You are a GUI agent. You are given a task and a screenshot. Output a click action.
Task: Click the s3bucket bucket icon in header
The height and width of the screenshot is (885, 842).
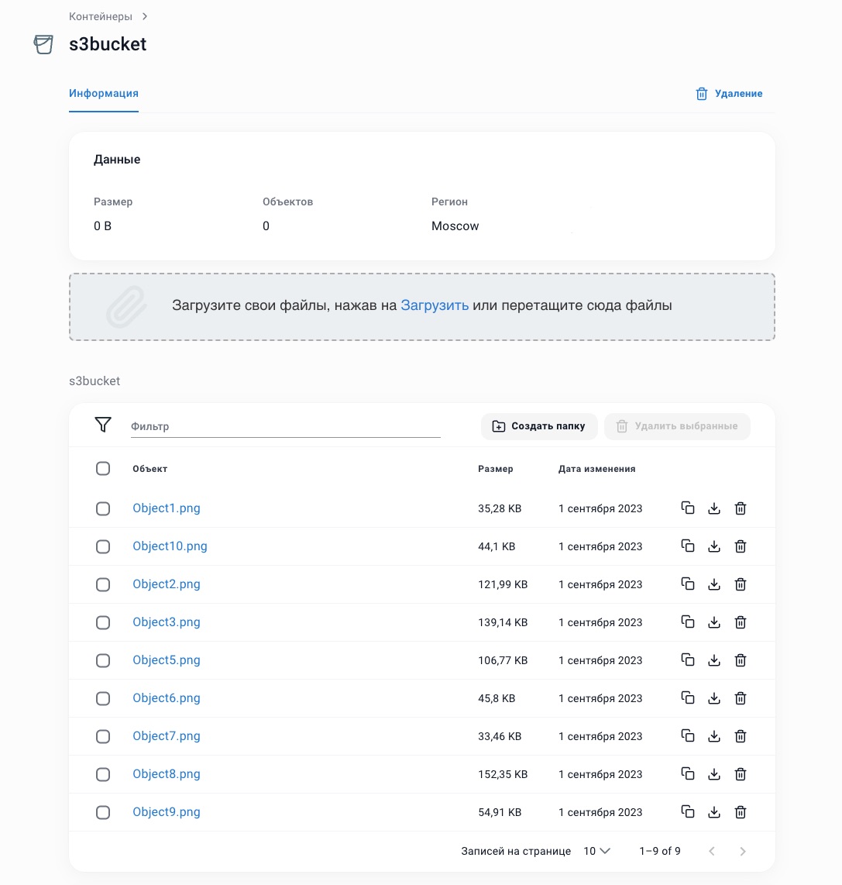[43, 44]
